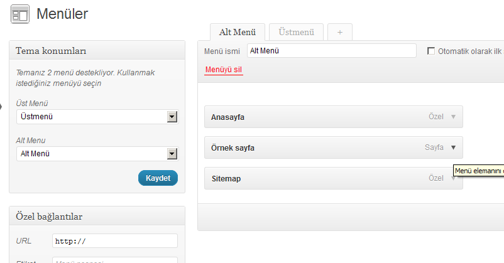Toggle Otomatik olarak ilk checkbox
Viewport: 504px width, 263px height.
tap(430, 51)
